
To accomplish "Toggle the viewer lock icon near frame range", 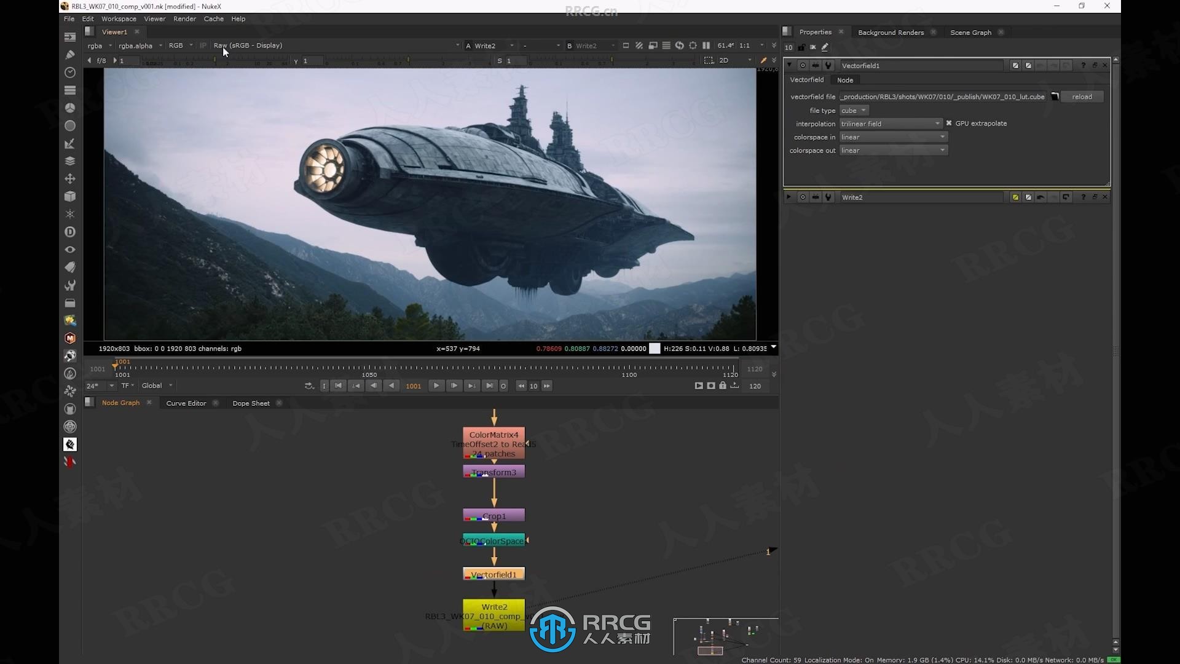I will [x=723, y=386].
